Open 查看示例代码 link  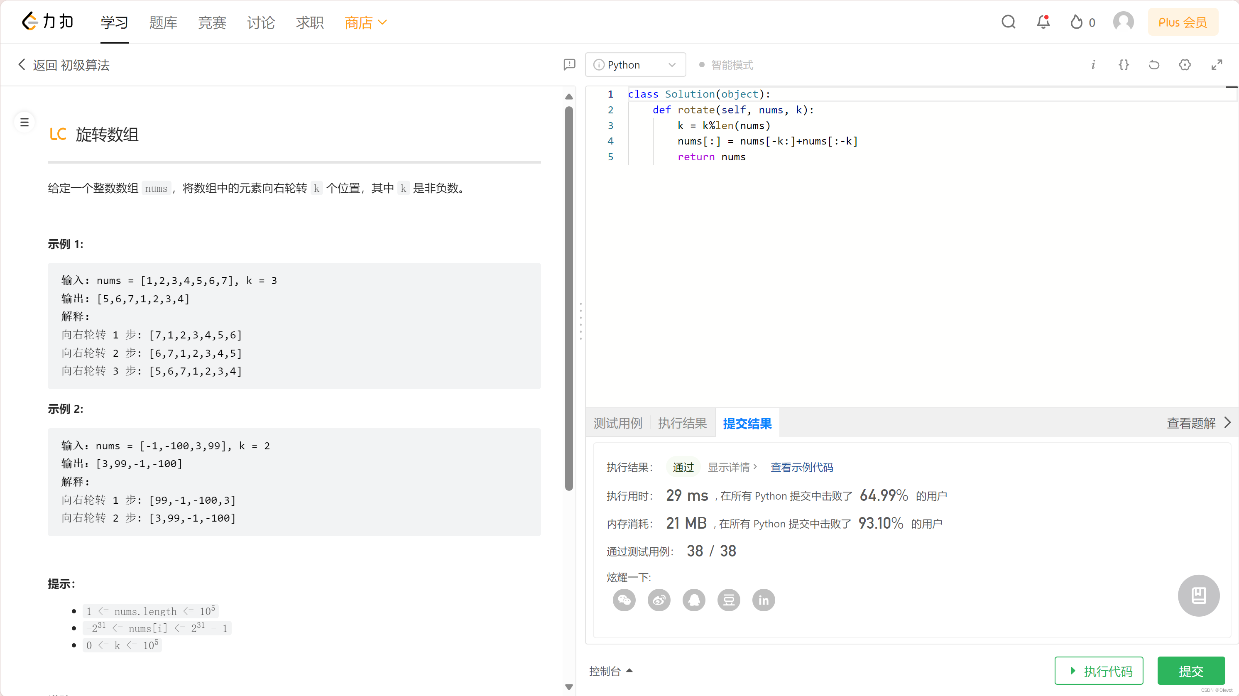(801, 467)
